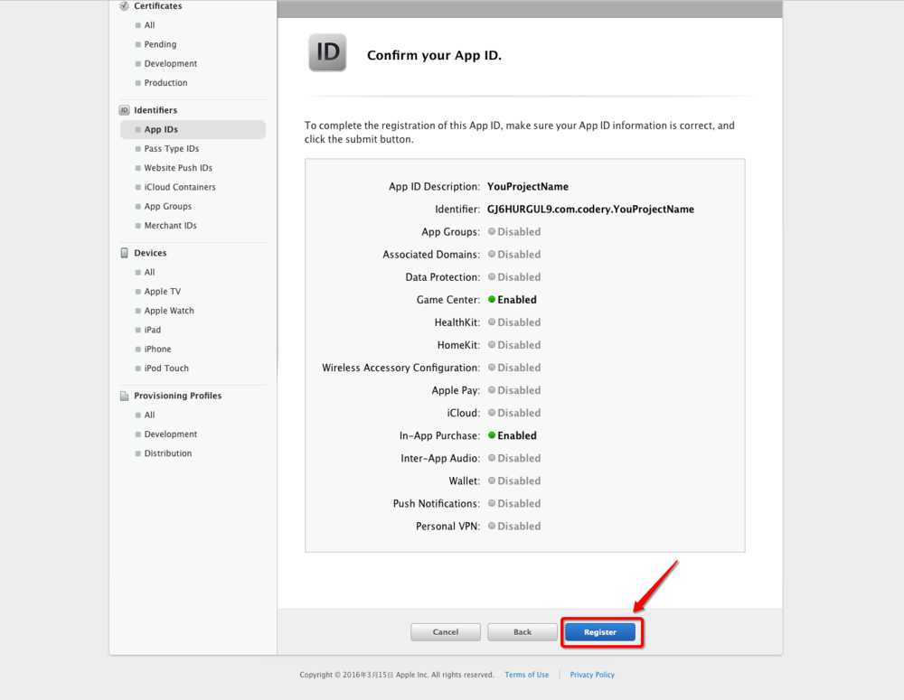Screen dimensions: 904x700
Task: Open Apple Watch devices
Action: (x=169, y=311)
